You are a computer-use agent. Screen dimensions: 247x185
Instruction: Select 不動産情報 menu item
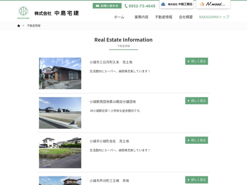[x=163, y=17]
